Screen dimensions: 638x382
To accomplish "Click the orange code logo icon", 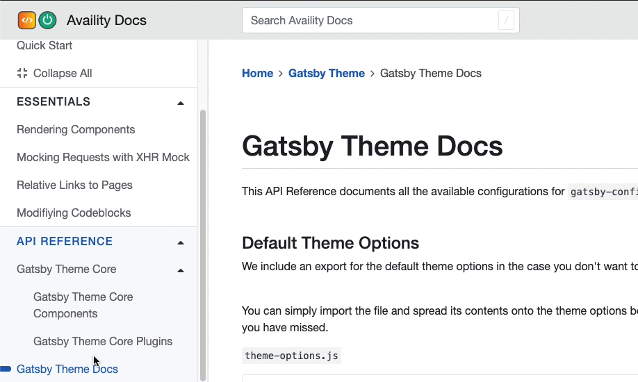I will (x=26, y=20).
